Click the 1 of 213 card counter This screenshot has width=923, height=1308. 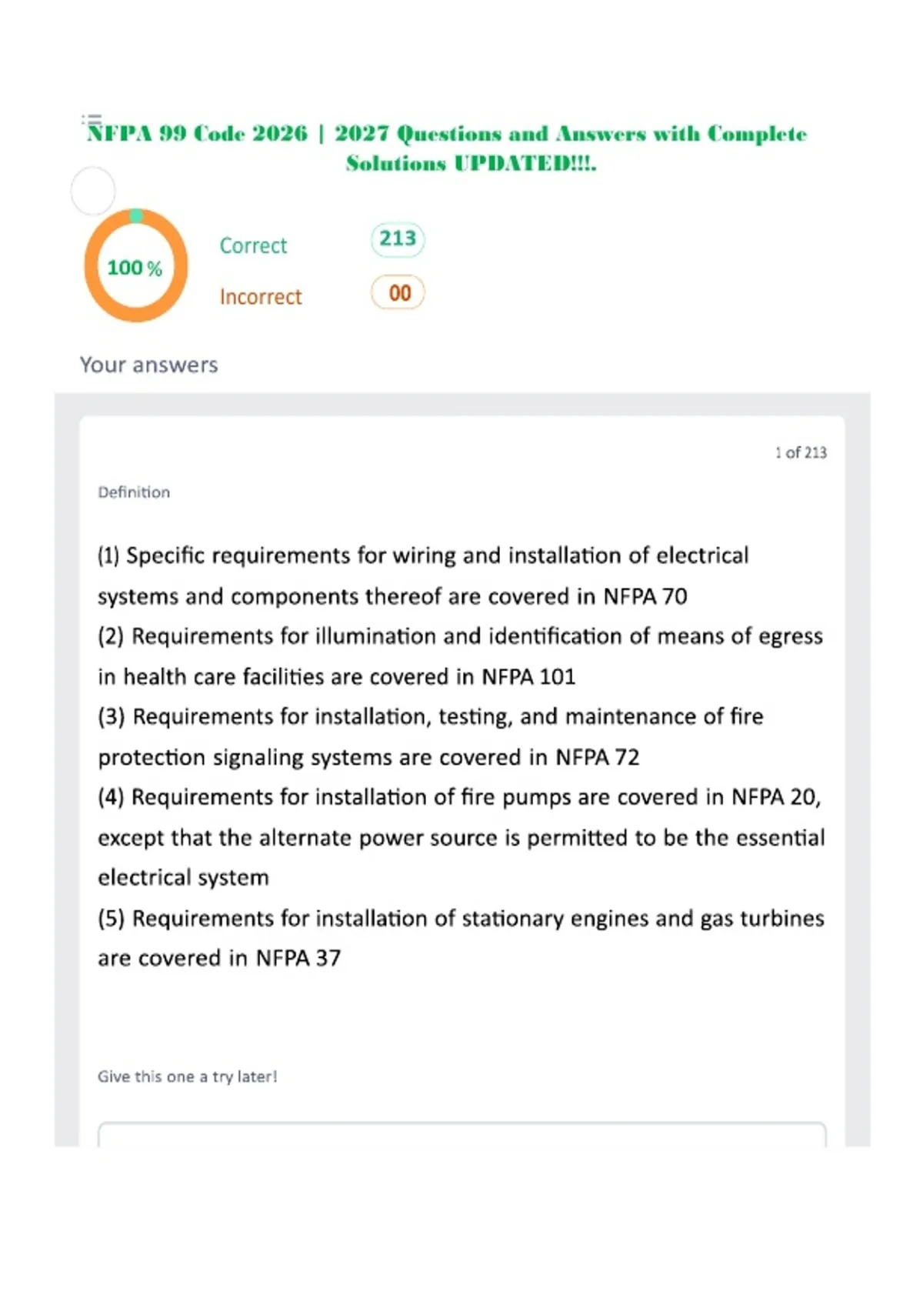801,452
